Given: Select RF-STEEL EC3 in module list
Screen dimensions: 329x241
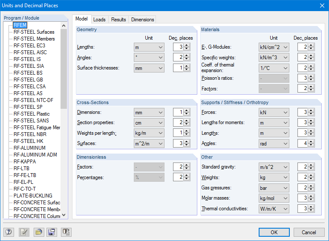Looking at the screenshot, I should coord(29,46).
